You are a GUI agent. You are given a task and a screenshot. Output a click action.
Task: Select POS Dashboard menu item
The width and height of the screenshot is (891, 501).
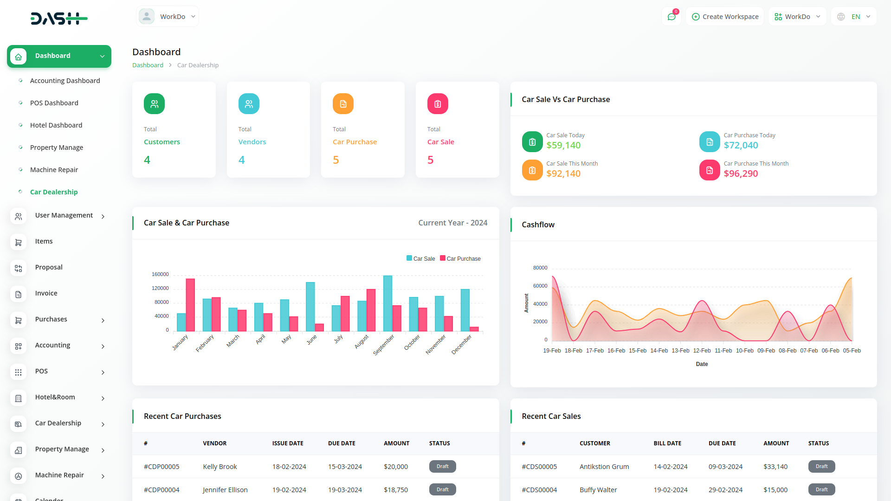point(54,103)
